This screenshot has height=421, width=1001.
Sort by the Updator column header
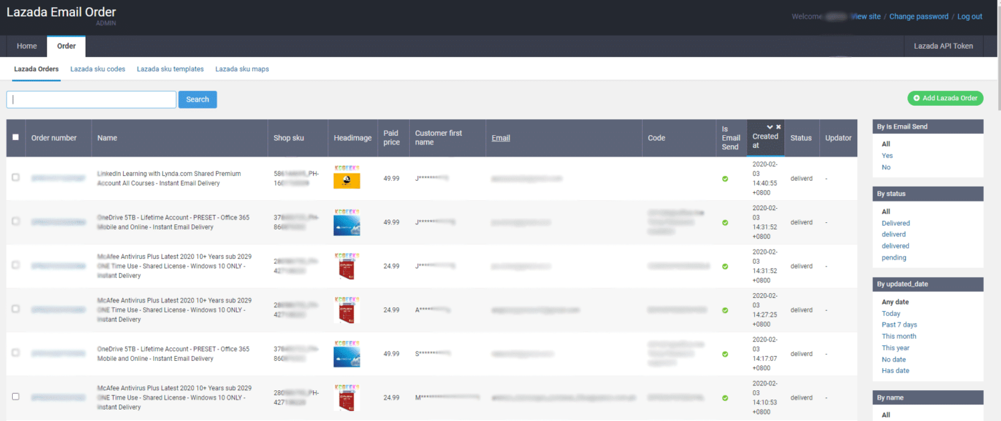(838, 138)
